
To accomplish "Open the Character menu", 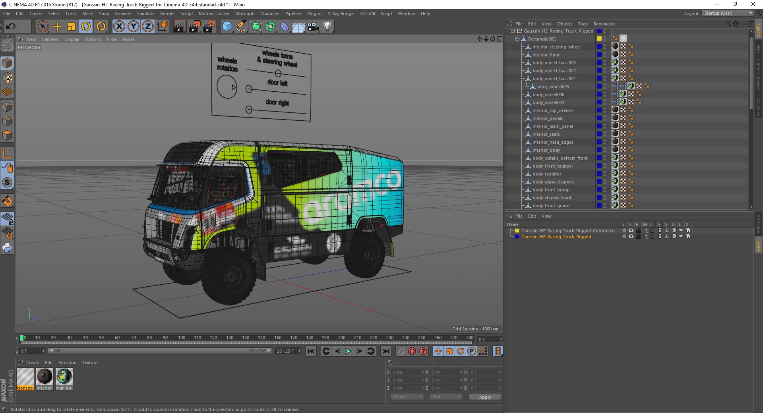I will pyautogui.click(x=270, y=14).
